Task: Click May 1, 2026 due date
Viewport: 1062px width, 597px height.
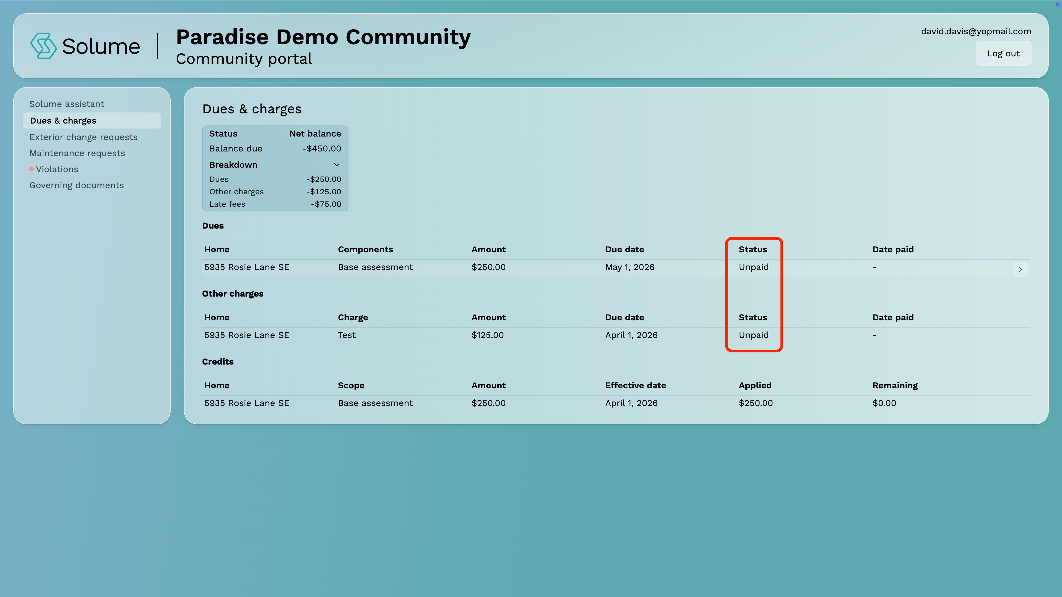Action: [629, 267]
